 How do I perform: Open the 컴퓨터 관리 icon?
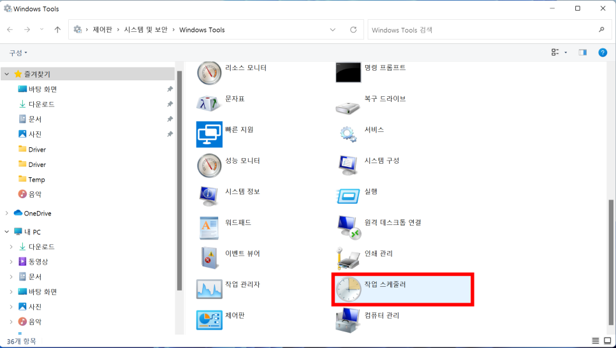click(x=348, y=320)
